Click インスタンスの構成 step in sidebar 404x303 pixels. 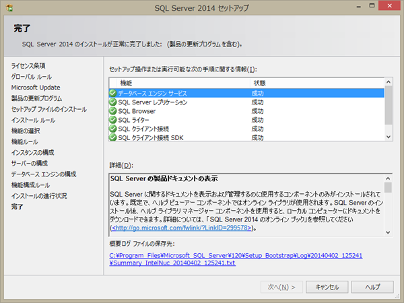(32, 152)
